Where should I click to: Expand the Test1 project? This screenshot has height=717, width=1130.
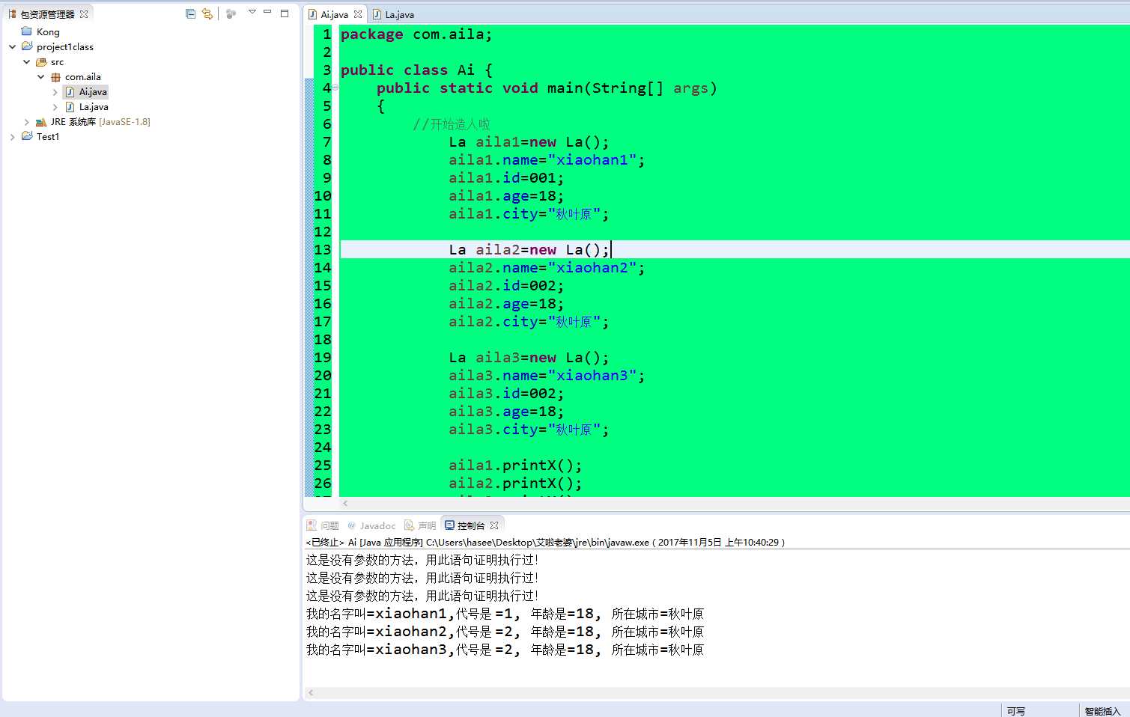pyautogui.click(x=12, y=136)
